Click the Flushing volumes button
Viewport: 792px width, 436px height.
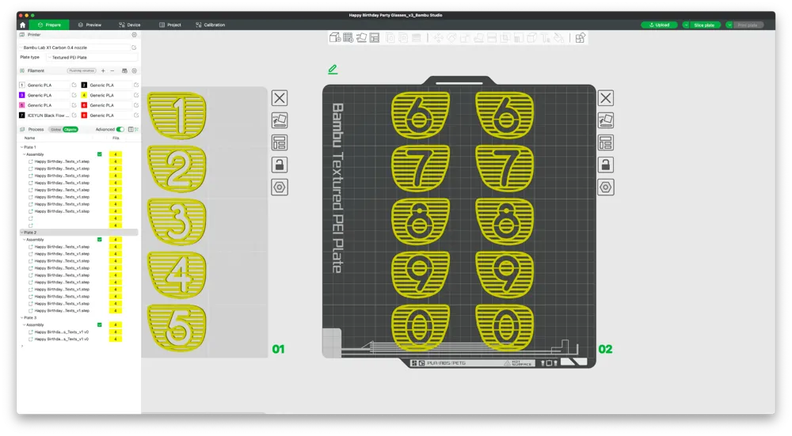82,70
